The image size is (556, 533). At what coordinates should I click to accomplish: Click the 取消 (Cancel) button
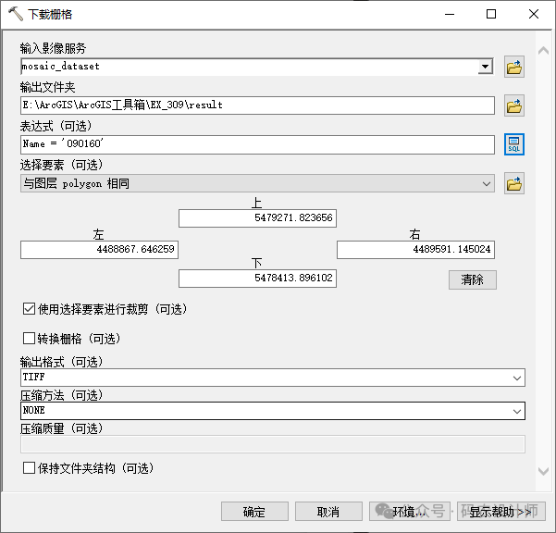coord(327,512)
